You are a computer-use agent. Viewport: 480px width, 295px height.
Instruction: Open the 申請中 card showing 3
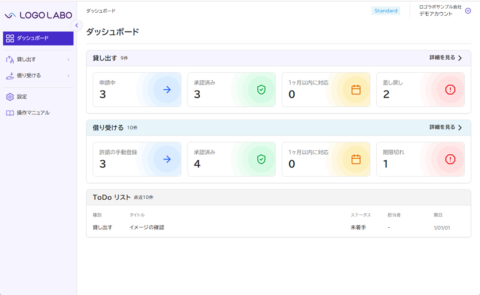click(x=137, y=90)
